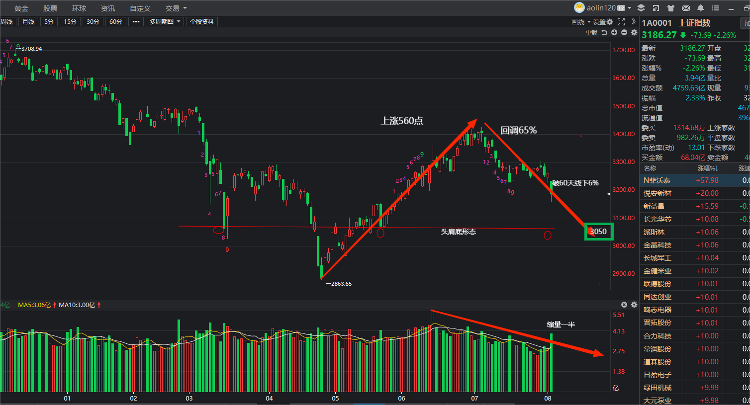The height and width of the screenshot is (405, 750).
Task: Select the 30分 period
Action: [93, 22]
